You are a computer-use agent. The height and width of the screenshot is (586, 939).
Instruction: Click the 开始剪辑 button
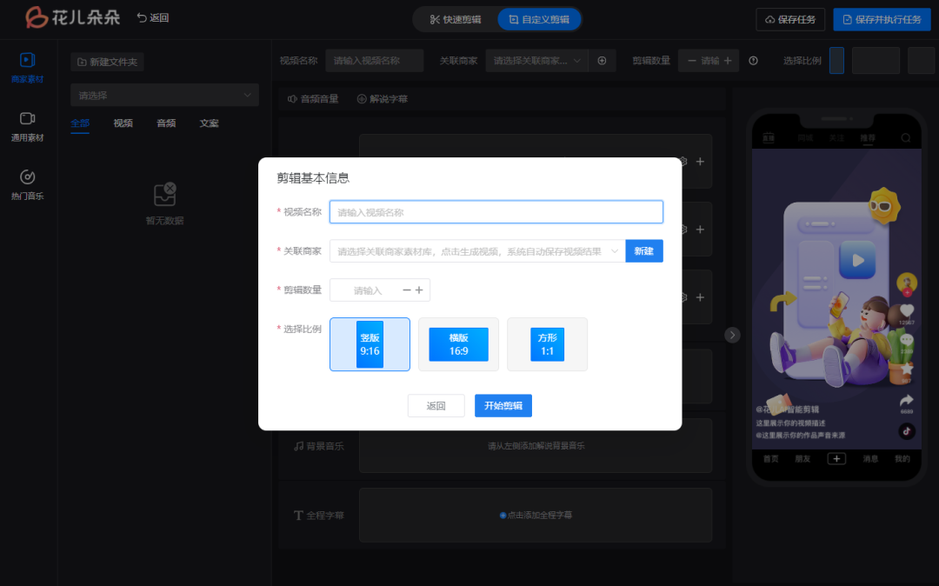click(x=503, y=405)
